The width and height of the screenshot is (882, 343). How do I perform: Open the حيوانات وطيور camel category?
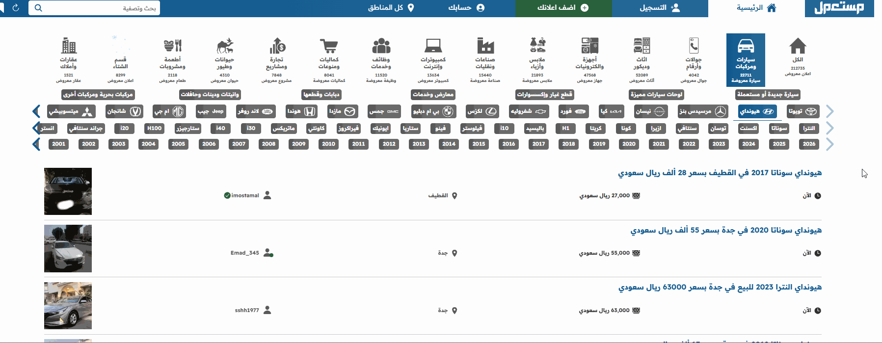click(x=224, y=60)
